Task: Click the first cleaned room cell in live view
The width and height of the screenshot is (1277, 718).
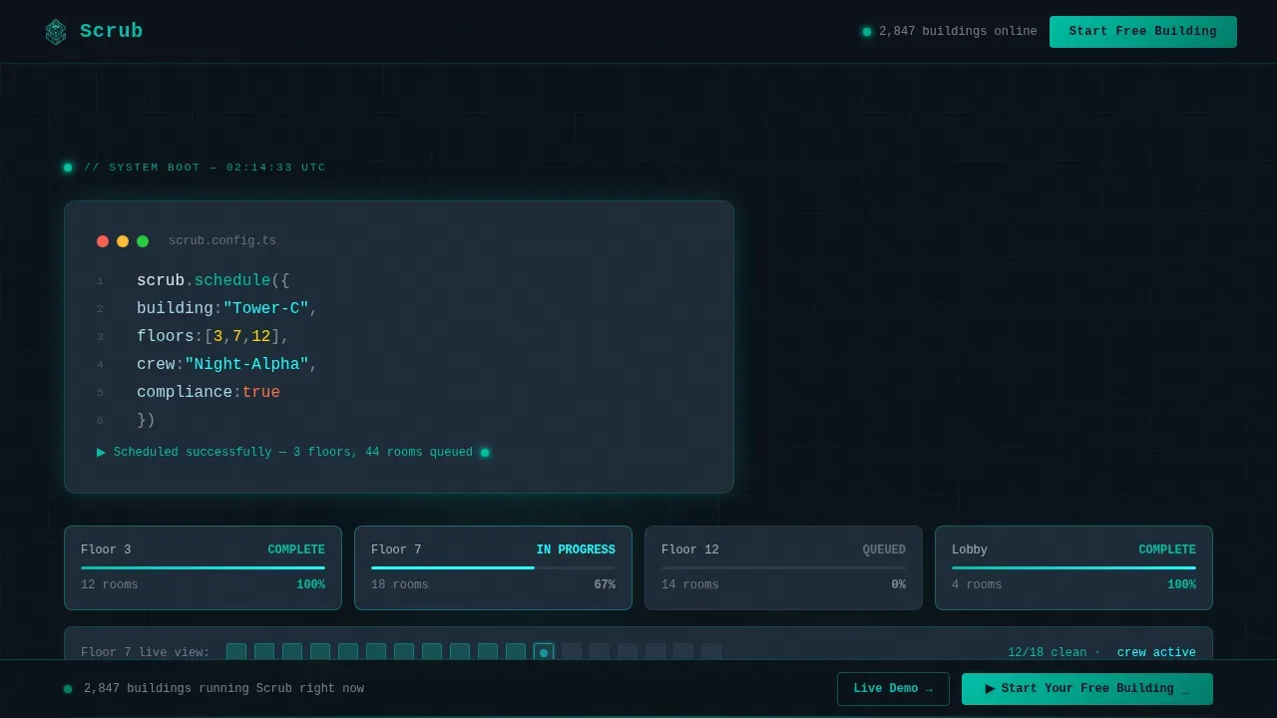Action: [x=236, y=652]
